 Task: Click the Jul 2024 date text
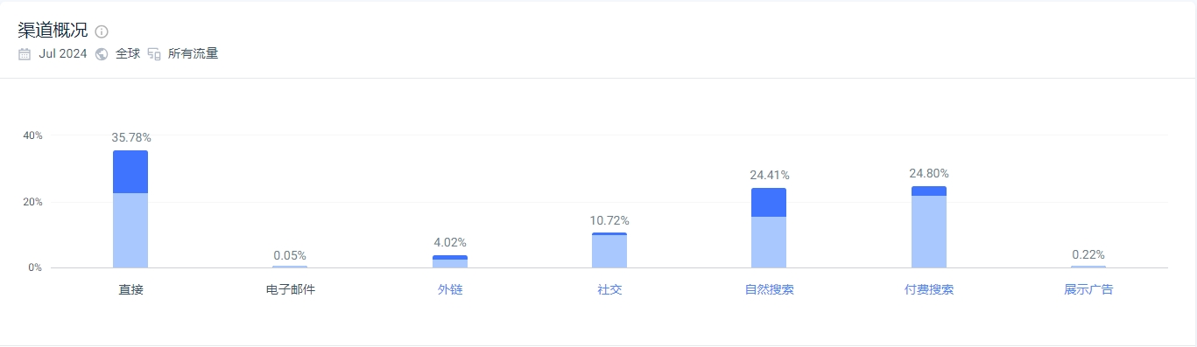(x=63, y=54)
